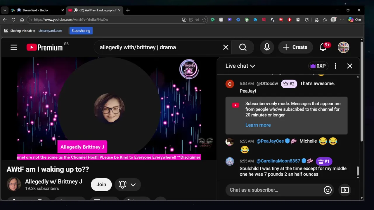Click the purple E extension icon
Image resolution: width=374 pixels, height=210 pixels.
(230, 20)
